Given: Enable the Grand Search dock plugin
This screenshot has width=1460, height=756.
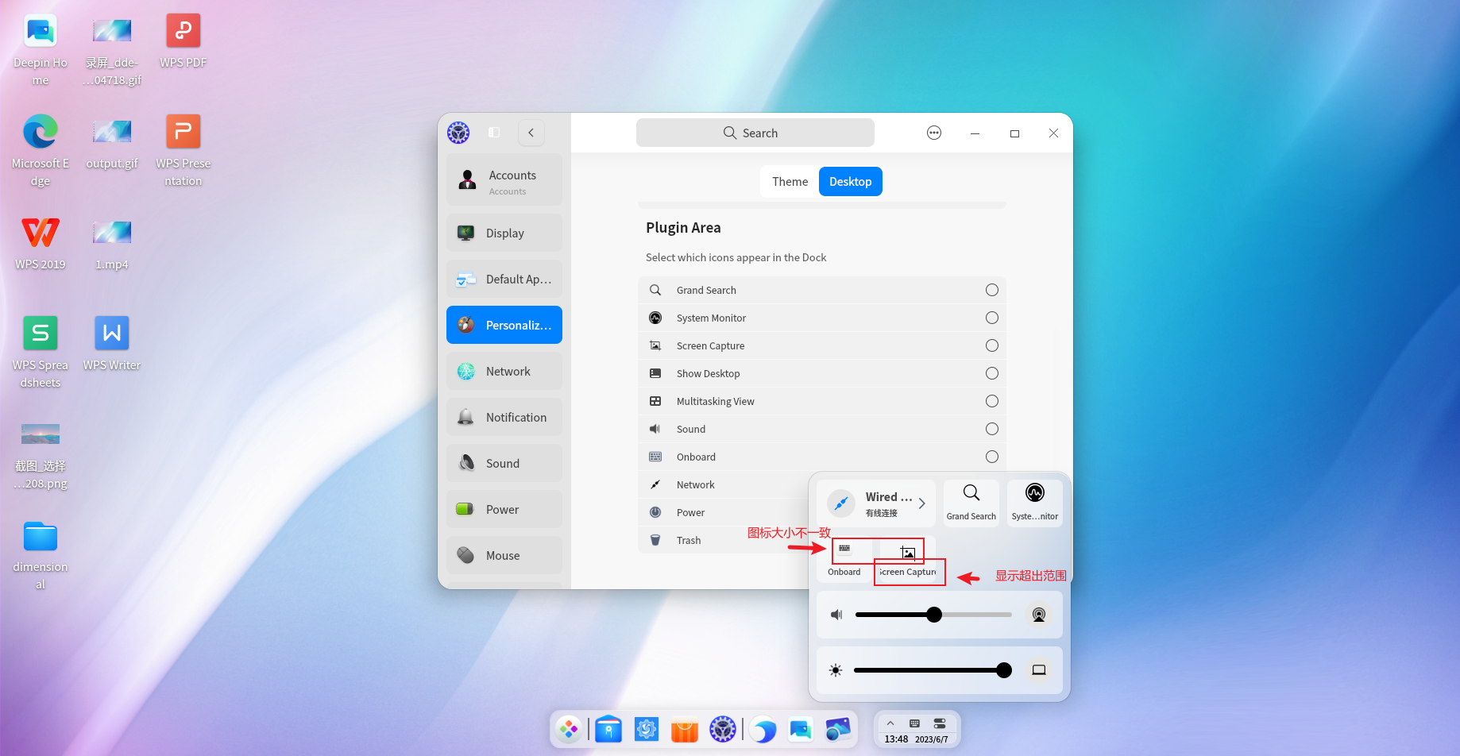Looking at the screenshot, I should (x=991, y=290).
